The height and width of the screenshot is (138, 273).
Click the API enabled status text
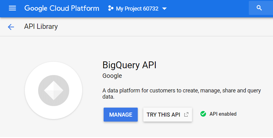tap(223, 114)
